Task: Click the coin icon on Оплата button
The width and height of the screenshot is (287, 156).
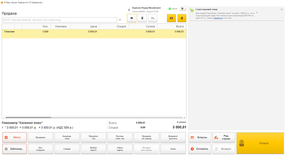Action: [x=241, y=143]
